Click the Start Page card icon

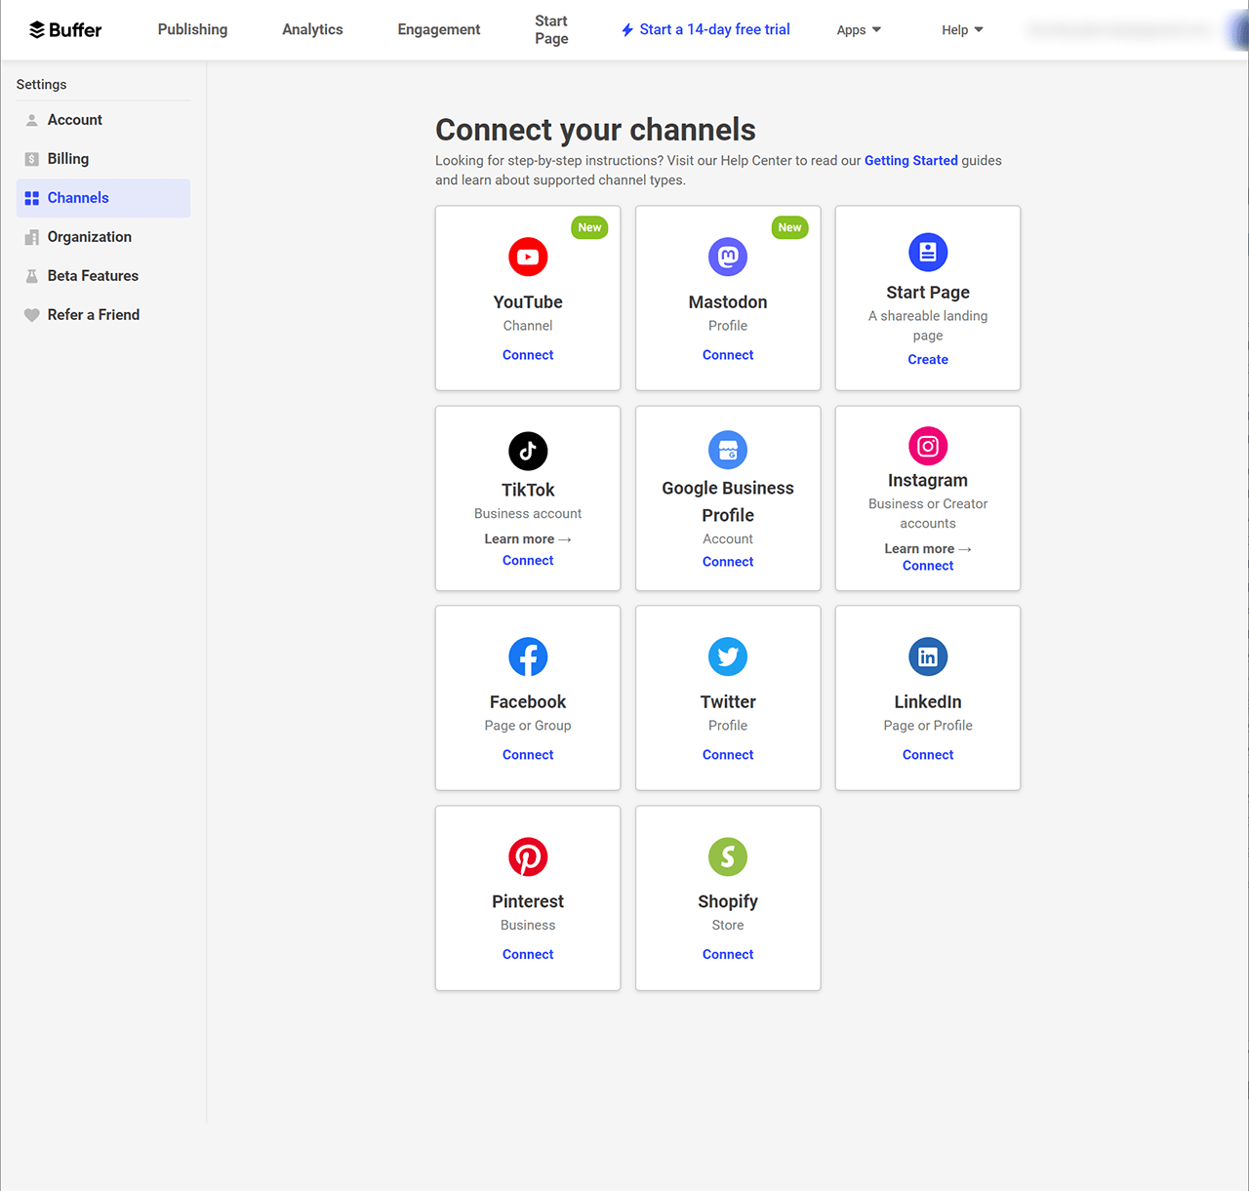928,253
